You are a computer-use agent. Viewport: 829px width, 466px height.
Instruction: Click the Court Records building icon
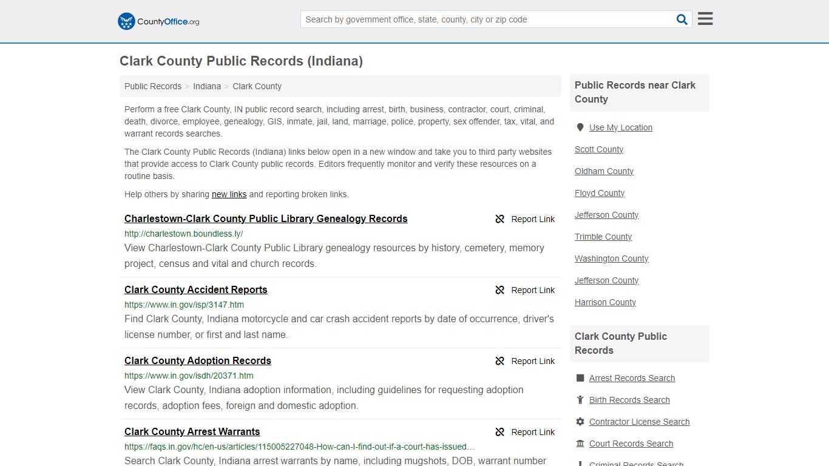click(580, 444)
